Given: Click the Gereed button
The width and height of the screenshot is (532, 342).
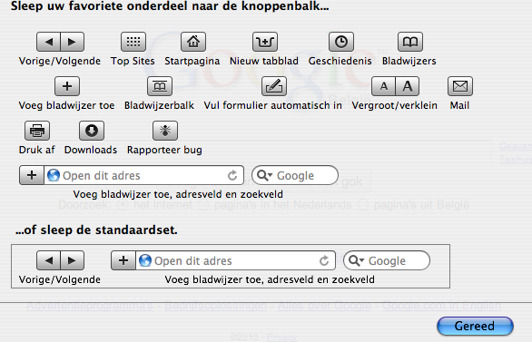Looking at the screenshot, I should point(475,326).
